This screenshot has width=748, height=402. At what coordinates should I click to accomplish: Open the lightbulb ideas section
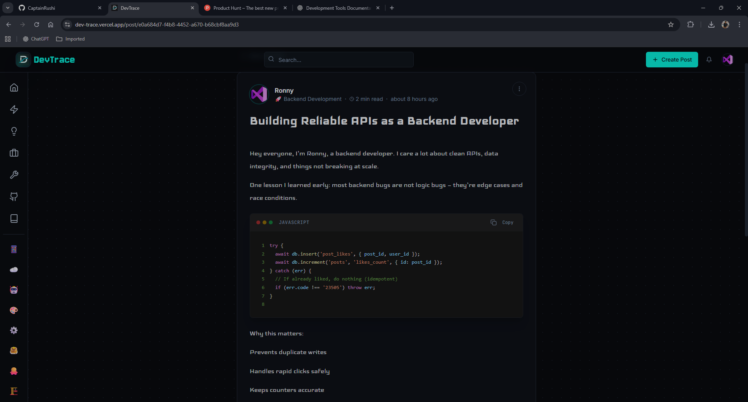click(14, 131)
